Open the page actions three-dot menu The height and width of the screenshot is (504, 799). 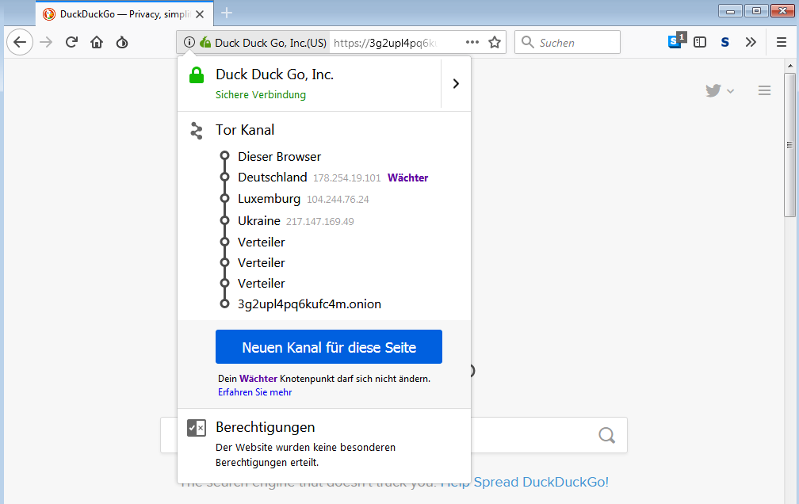pyautogui.click(x=472, y=42)
